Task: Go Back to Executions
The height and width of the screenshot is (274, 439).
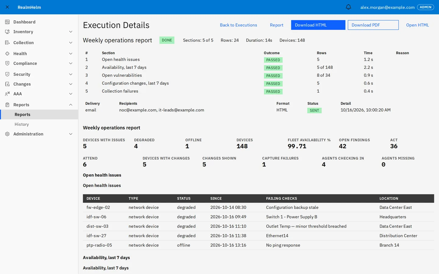Action: [238, 25]
